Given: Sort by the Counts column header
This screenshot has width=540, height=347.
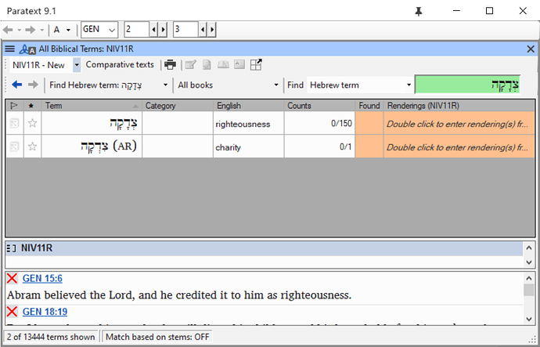Looking at the screenshot, I should coord(319,106).
